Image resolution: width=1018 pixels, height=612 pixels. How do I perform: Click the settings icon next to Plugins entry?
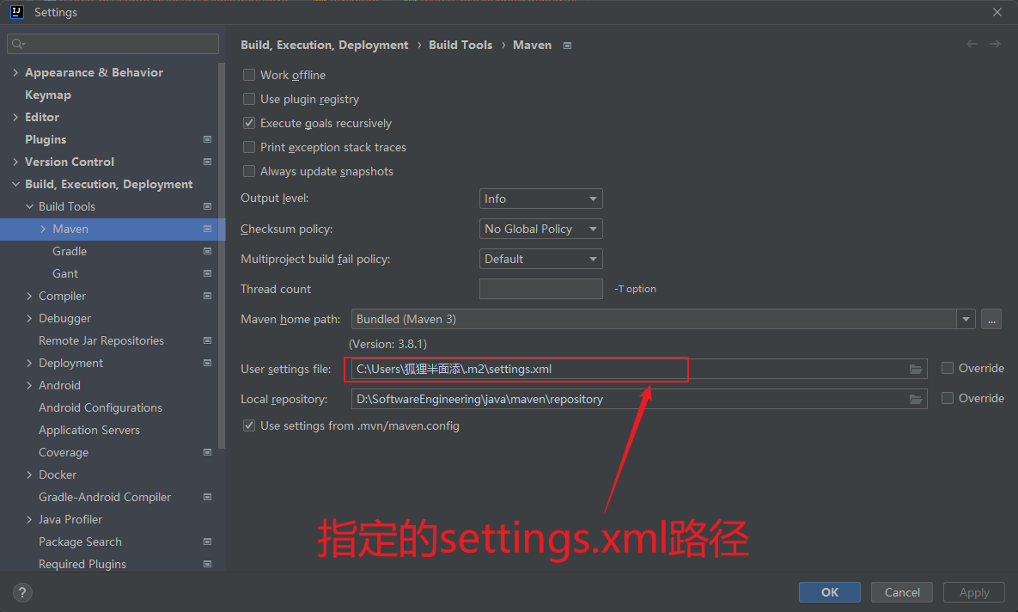click(206, 139)
